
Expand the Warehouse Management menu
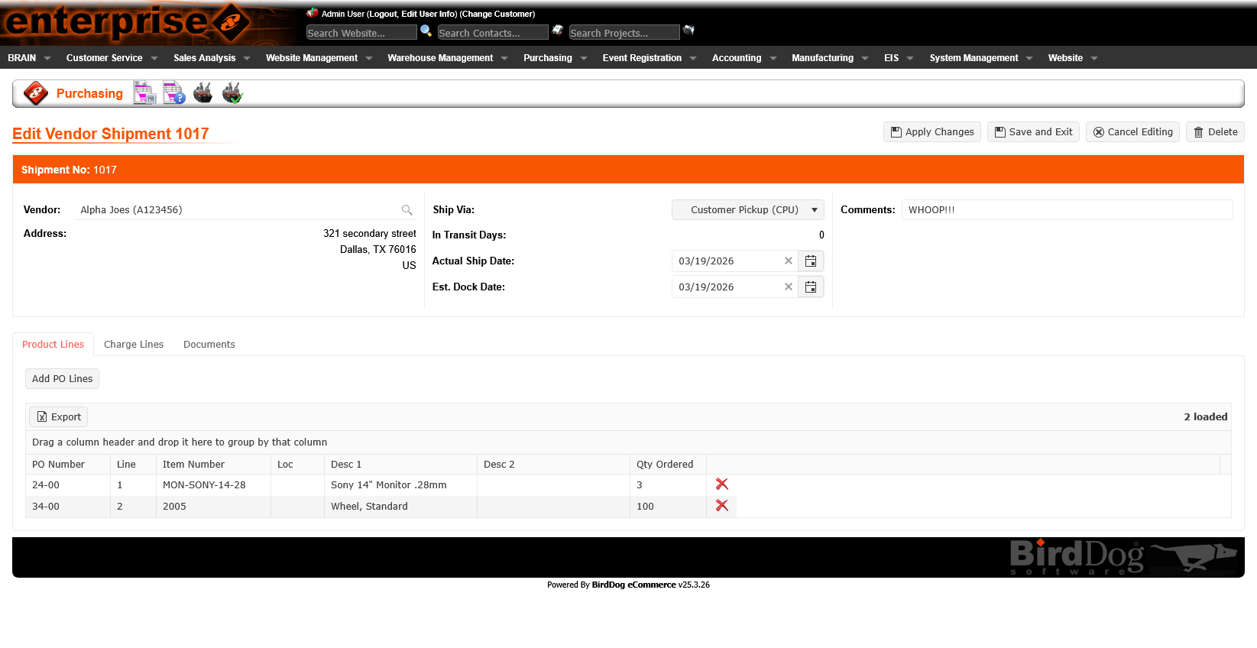tap(448, 58)
